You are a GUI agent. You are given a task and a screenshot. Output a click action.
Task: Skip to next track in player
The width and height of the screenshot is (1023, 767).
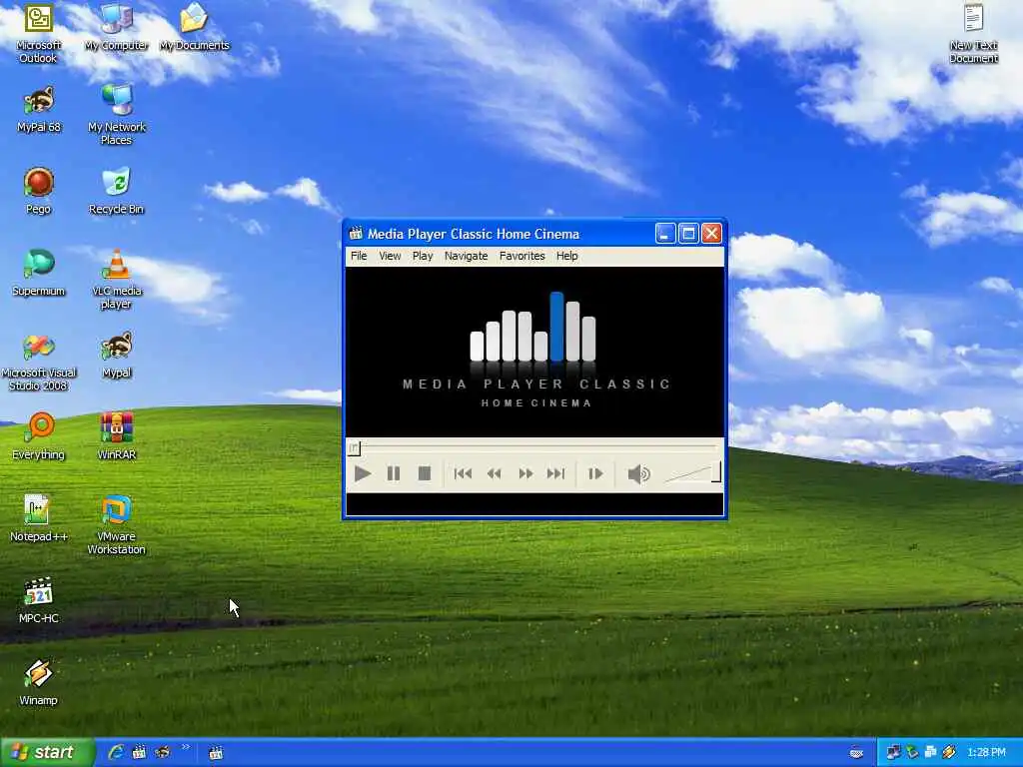tap(555, 474)
